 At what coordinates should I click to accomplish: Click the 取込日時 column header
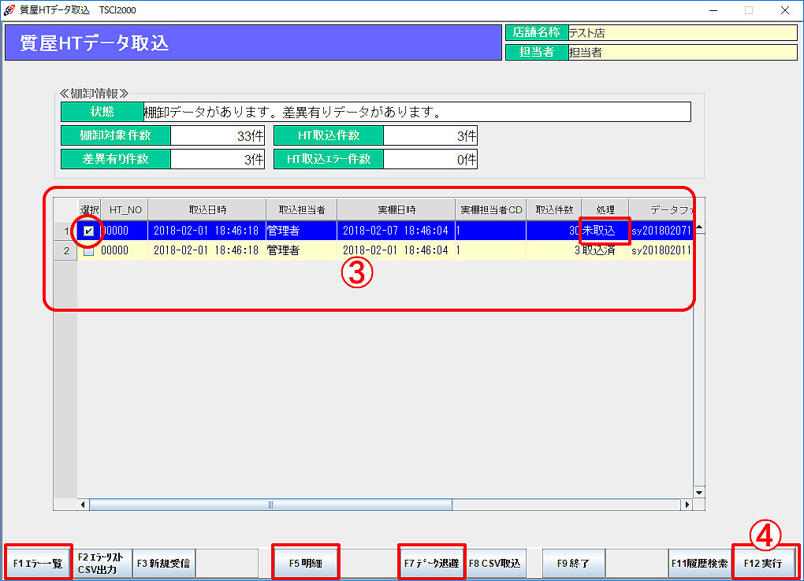point(207,210)
